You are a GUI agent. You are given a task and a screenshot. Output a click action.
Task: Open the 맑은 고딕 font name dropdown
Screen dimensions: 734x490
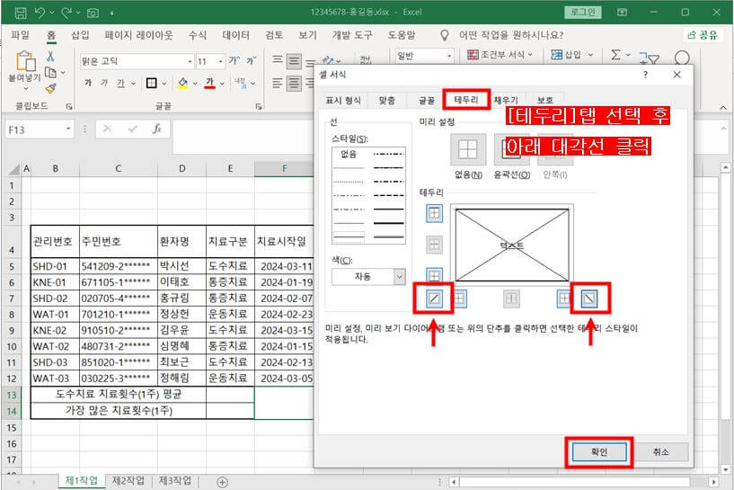190,61
